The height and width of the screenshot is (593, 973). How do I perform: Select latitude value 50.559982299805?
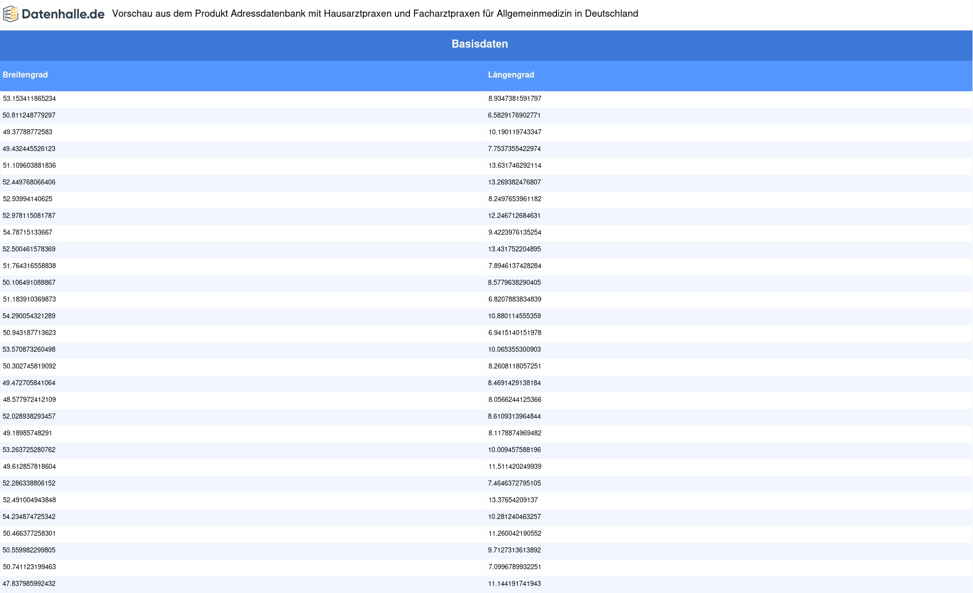coord(29,550)
